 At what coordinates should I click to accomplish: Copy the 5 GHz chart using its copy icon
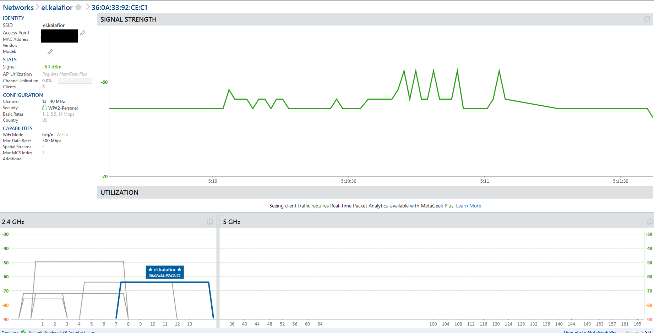click(x=649, y=222)
